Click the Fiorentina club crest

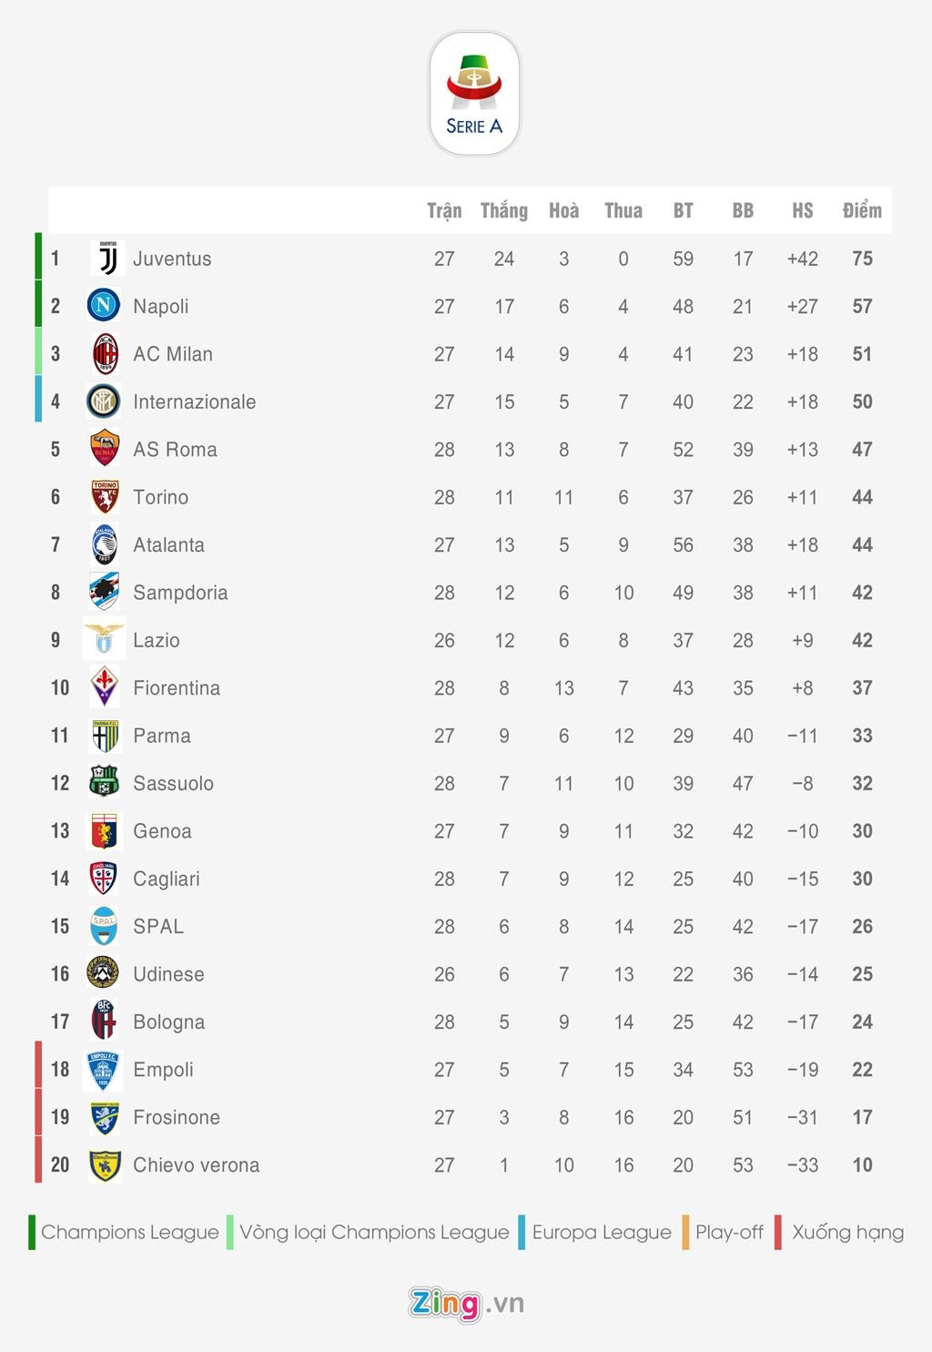(x=105, y=687)
